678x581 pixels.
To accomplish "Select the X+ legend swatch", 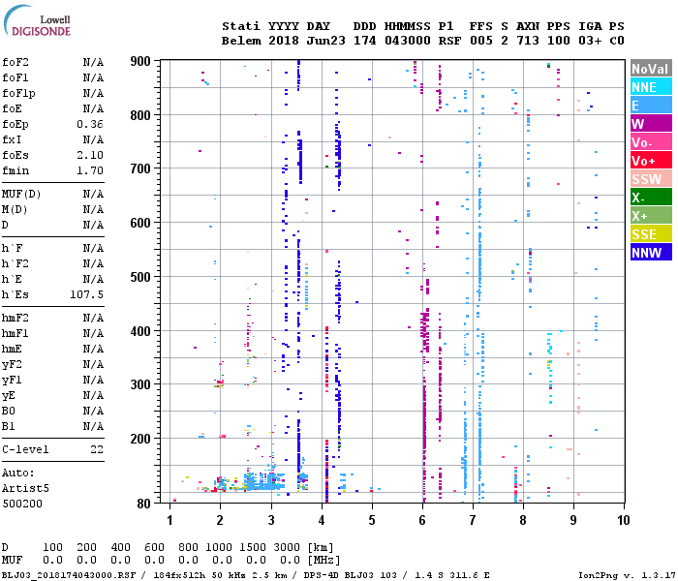I will [651, 216].
